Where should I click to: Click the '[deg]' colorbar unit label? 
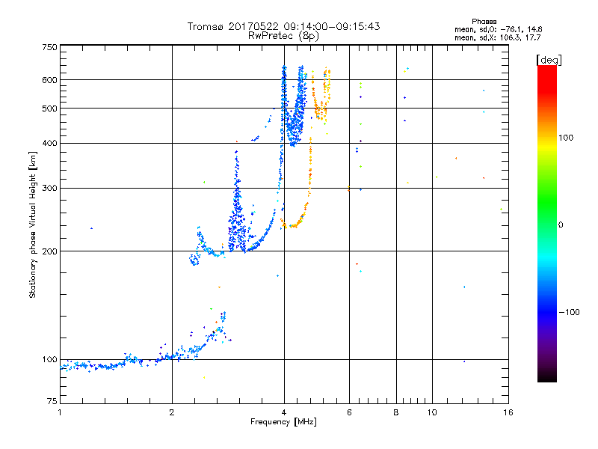pos(549,60)
